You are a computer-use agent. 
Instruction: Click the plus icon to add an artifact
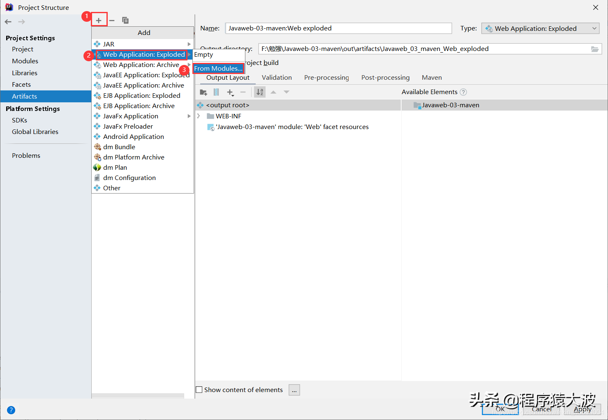[99, 20]
